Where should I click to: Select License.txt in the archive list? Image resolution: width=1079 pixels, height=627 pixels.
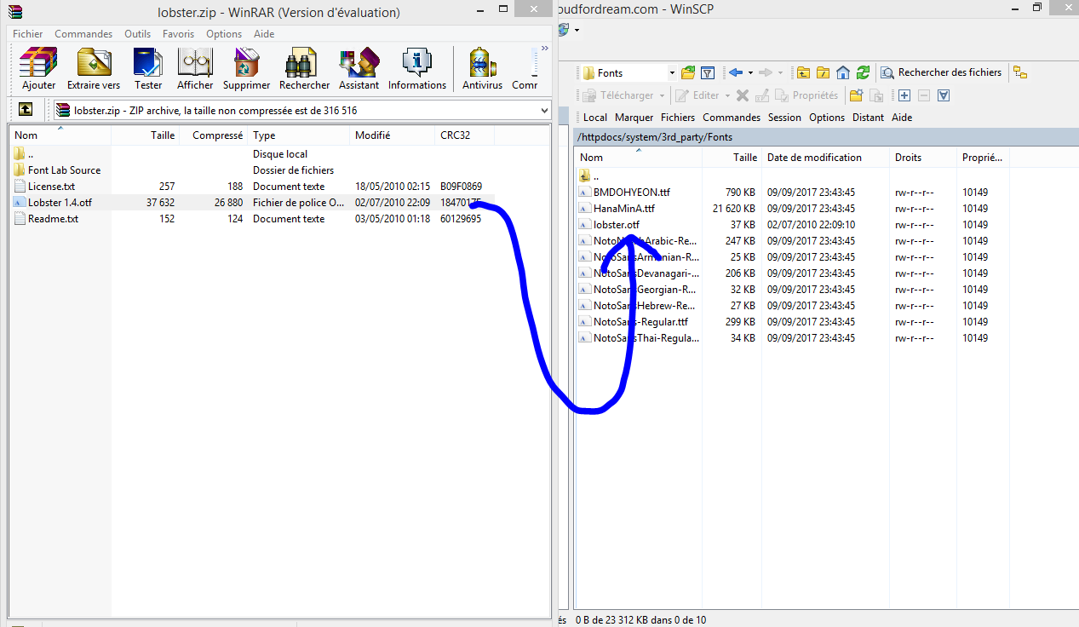coord(51,187)
